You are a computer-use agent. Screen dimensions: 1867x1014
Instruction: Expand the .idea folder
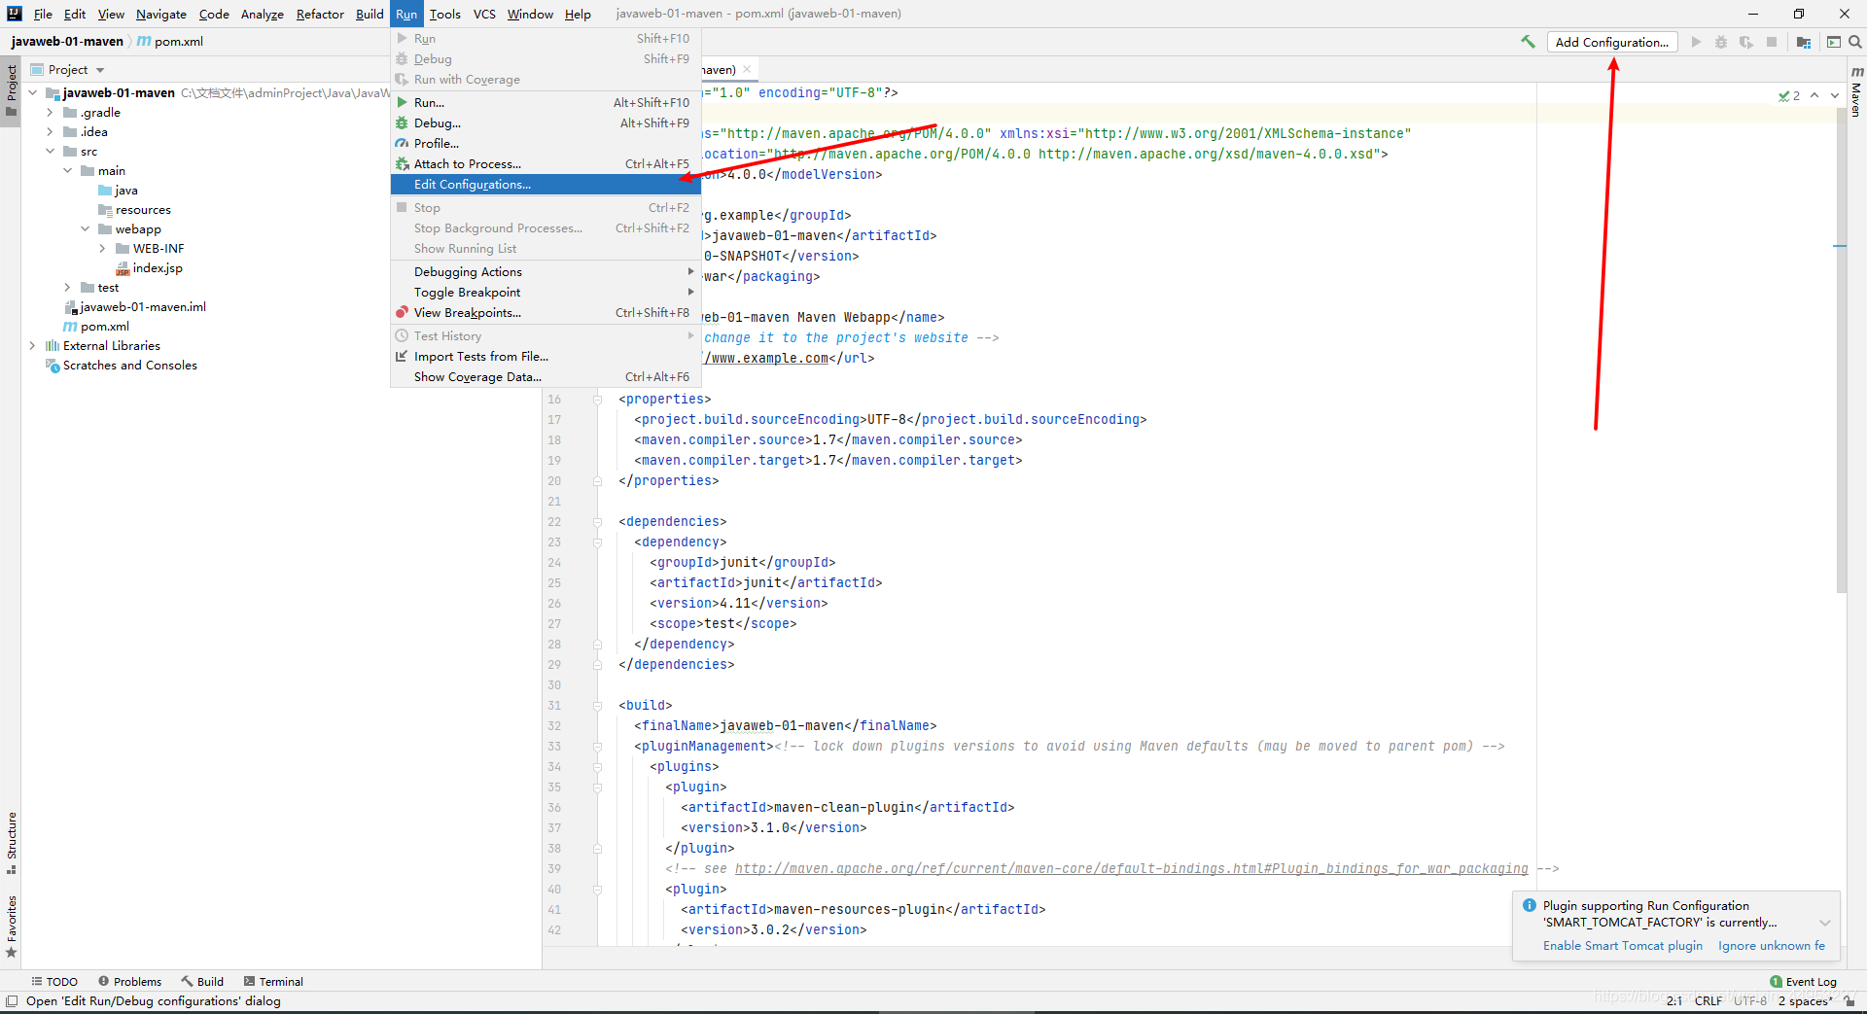[51, 132]
